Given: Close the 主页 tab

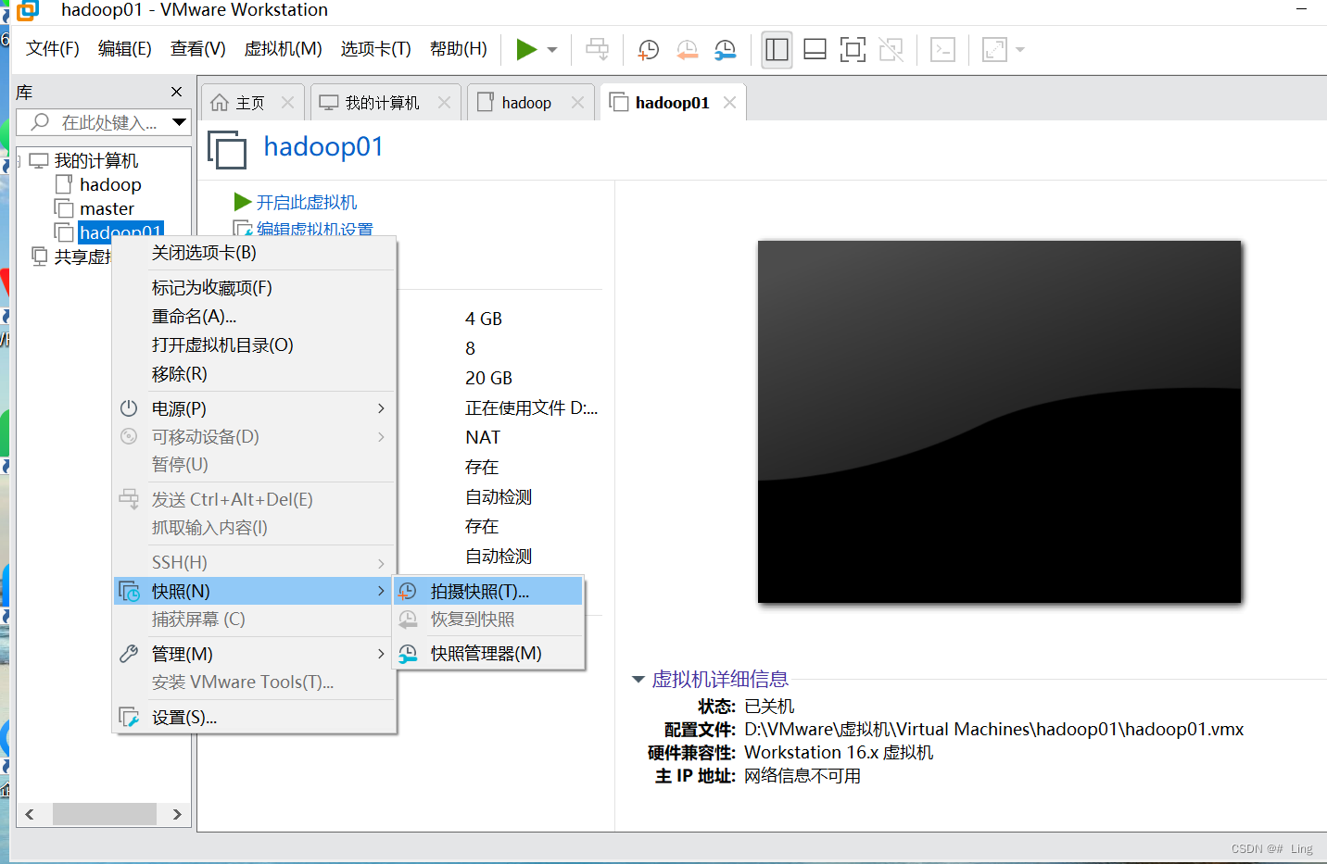Looking at the screenshot, I should pyautogui.click(x=288, y=103).
